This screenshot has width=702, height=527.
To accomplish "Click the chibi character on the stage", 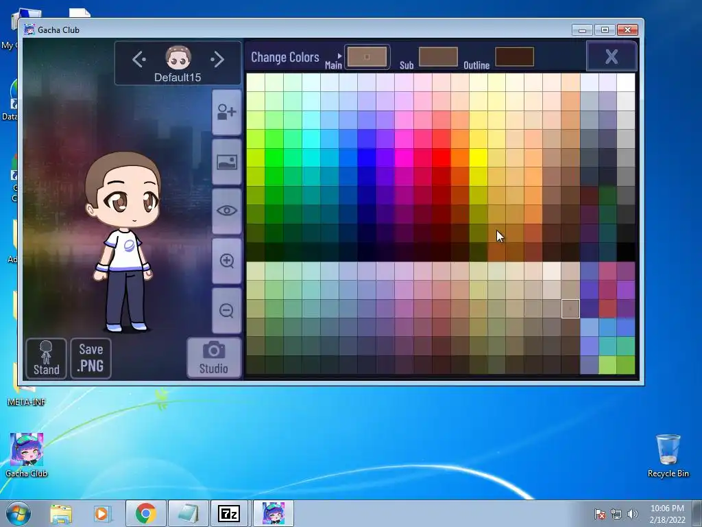I will [123, 241].
